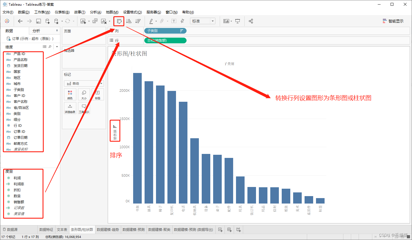Viewport: 412px width, 240px height.
Task: Save the workbook with the floppy icon
Action: 39,21
